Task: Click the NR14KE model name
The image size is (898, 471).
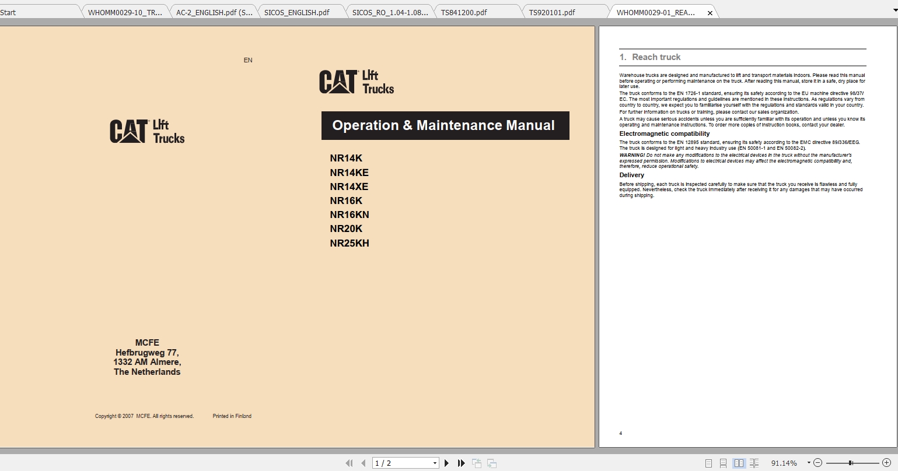Action: click(x=349, y=173)
